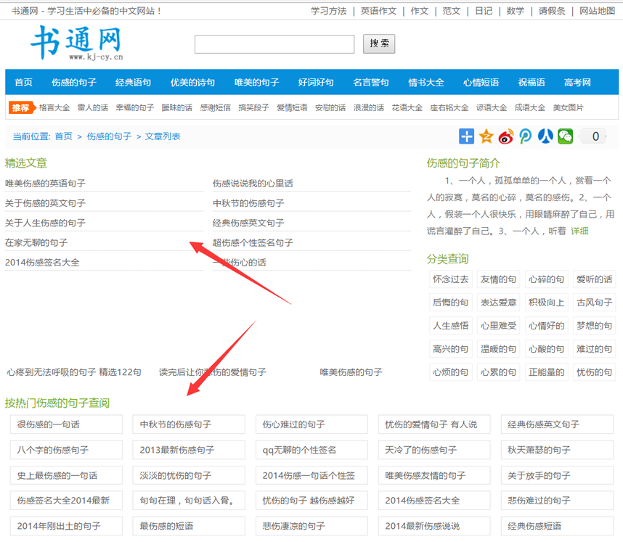
Task: Click the green 详细 link
Action: coord(579,231)
